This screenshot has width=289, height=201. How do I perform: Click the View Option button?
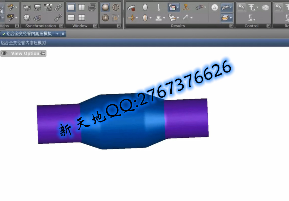25,53
